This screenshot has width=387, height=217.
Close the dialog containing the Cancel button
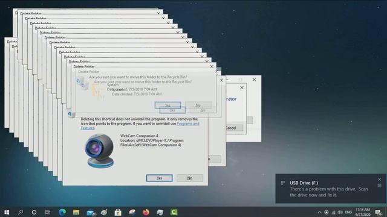pos(242,87)
